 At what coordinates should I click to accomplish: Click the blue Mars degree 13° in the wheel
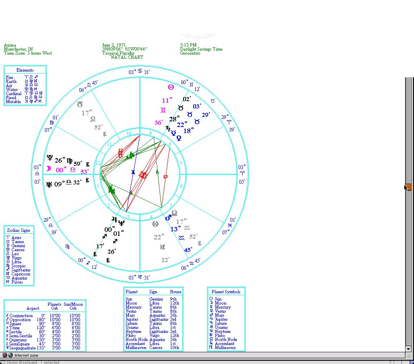tap(175, 229)
